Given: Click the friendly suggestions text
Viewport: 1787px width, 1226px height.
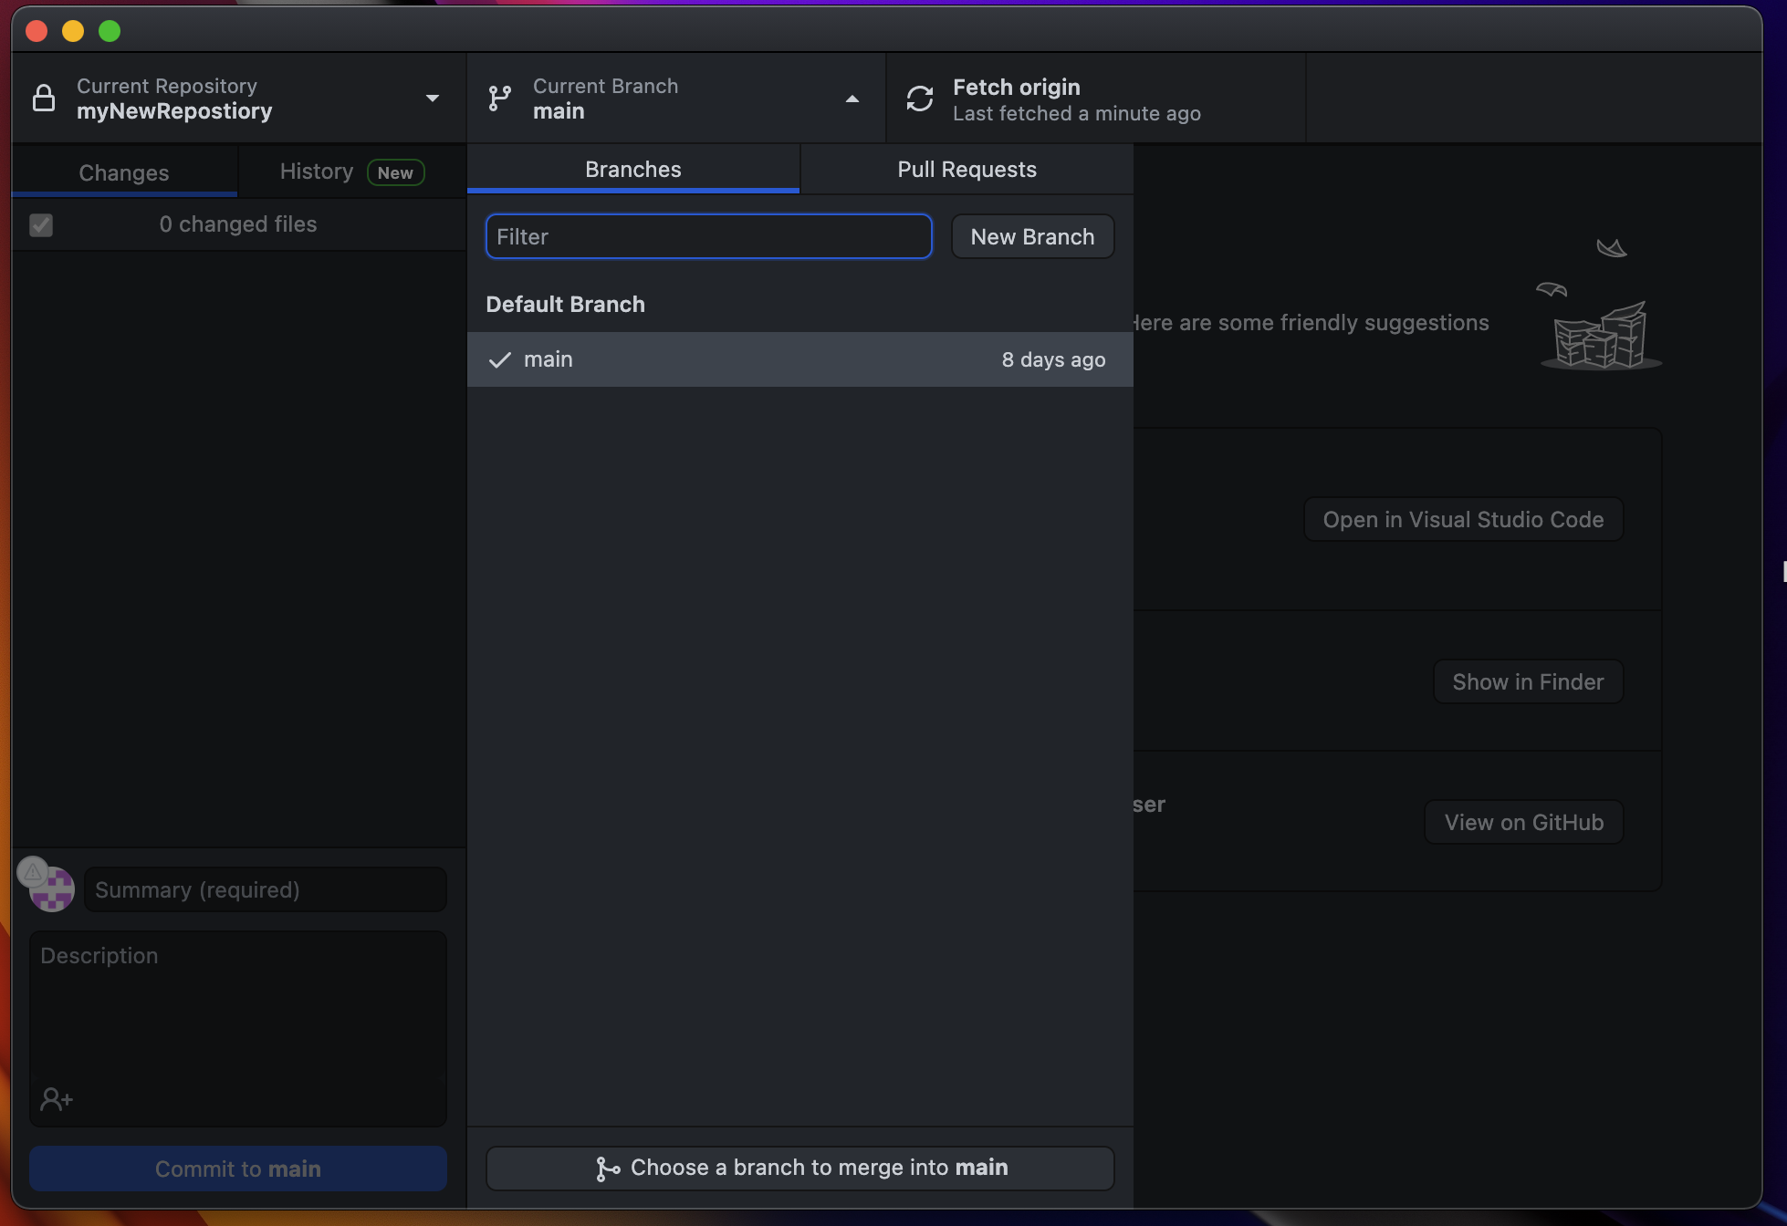Looking at the screenshot, I should coord(1312,323).
